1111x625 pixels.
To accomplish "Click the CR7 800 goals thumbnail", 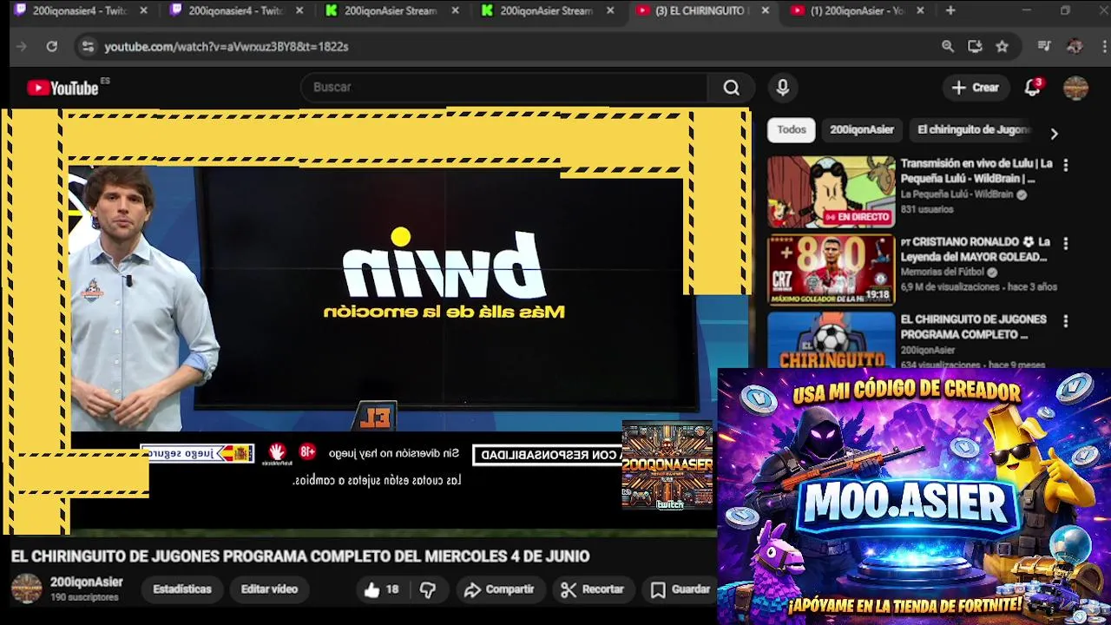I will click(x=831, y=270).
